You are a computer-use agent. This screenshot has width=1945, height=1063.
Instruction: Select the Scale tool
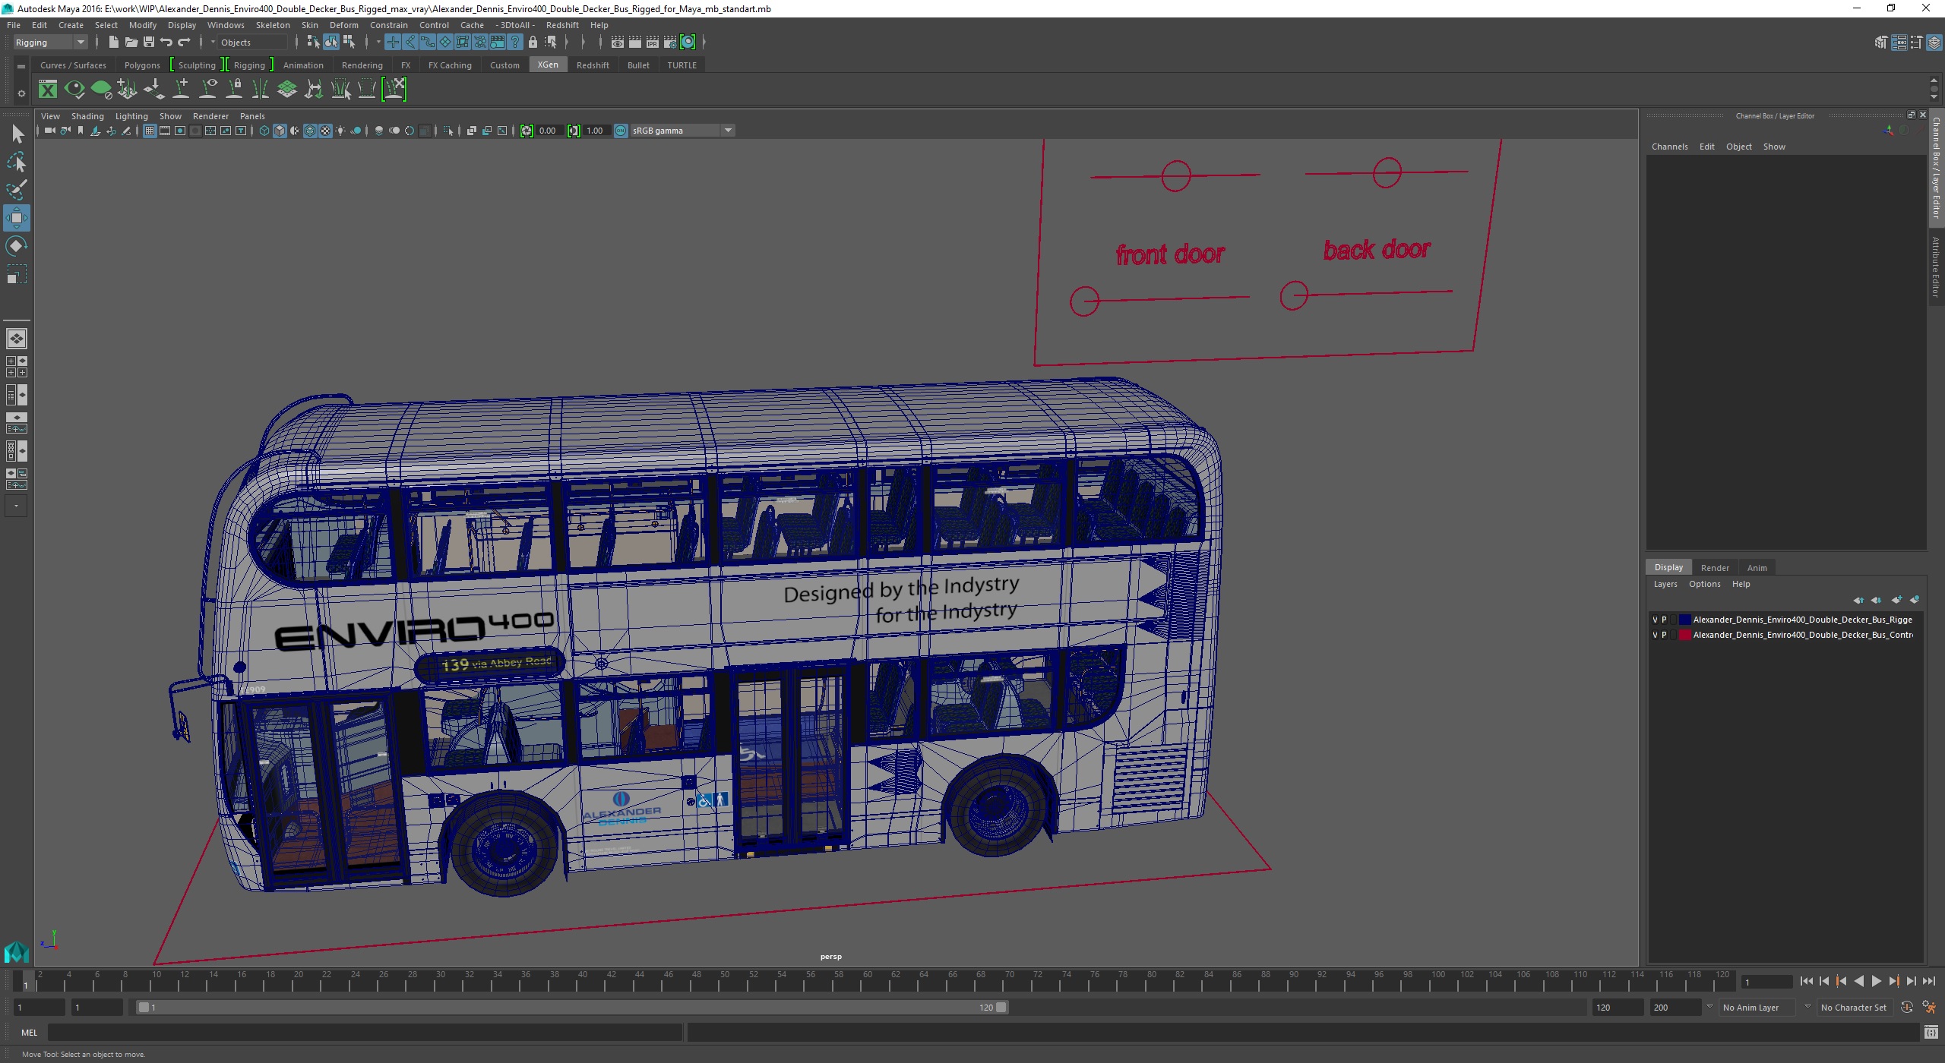[16, 274]
